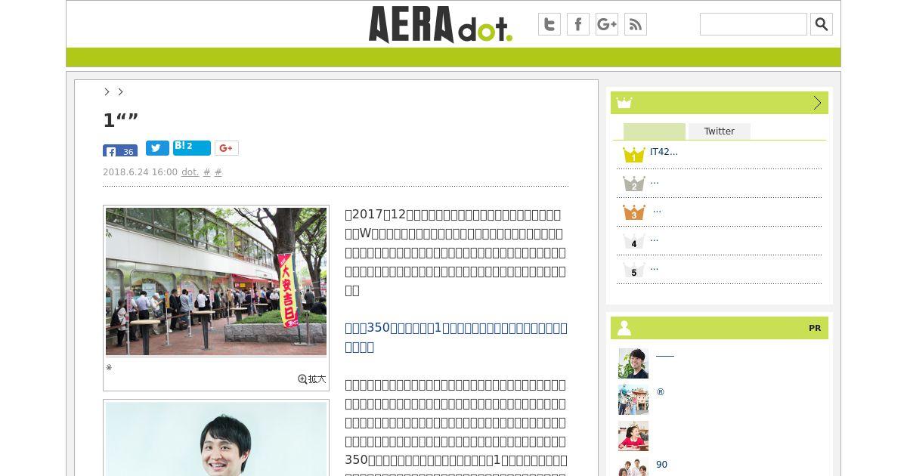Open the AERA dot. Twitter page icon
Image resolution: width=907 pixels, height=476 pixels.
pyautogui.click(x=549, y=24)
